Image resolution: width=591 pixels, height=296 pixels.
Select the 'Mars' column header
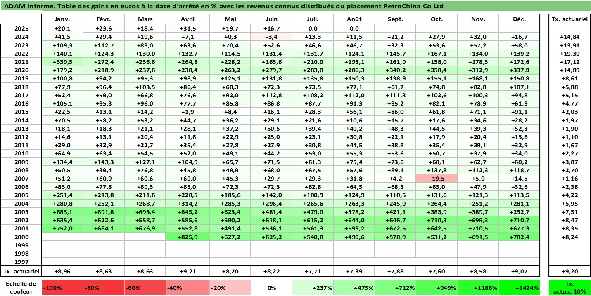145,19
